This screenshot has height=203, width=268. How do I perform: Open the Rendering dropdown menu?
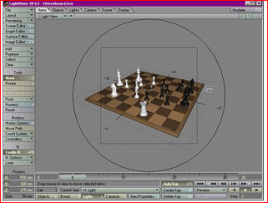pos(19,21)
